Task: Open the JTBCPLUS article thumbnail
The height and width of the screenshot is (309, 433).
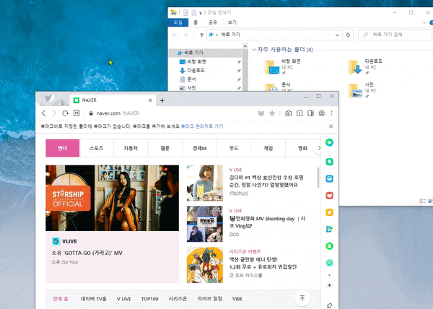Action: [205, 183]
